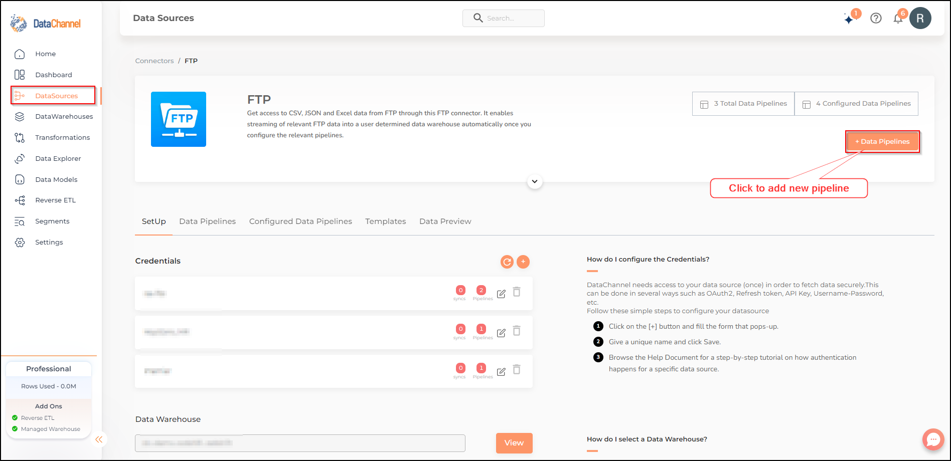Select the SetUp tab
The width and height of the screenshot is (951, 461).
click(153, 221)
